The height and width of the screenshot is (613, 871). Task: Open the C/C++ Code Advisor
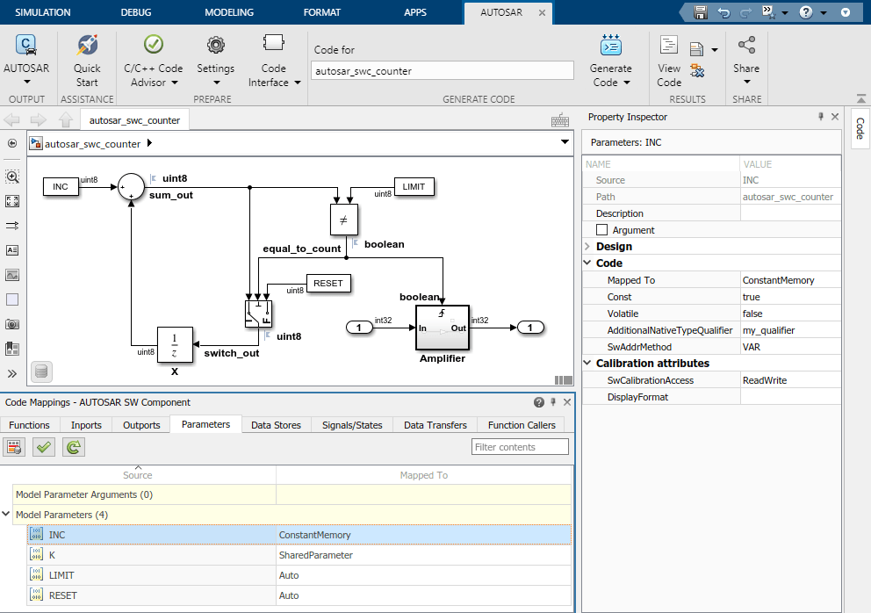click(x=153, y=46)
